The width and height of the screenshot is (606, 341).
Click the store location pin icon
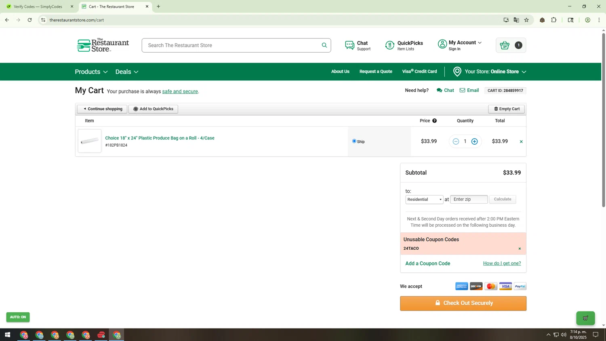457,72
